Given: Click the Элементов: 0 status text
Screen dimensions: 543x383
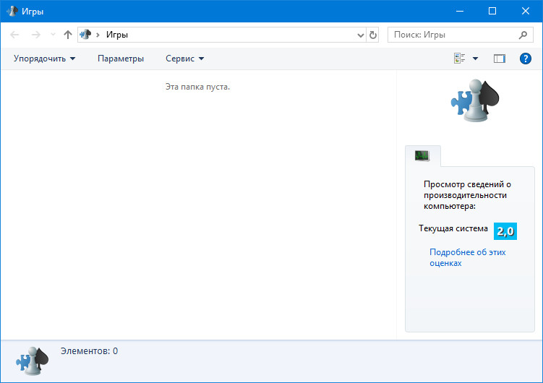Looking at the screenshot, I should [90, 350].
